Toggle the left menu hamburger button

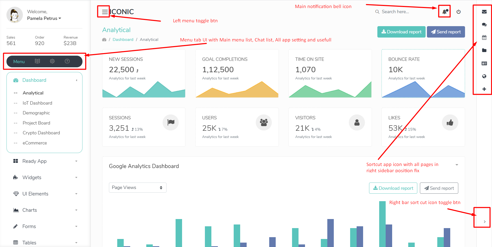pyautogui.click(x=105, y=12)
